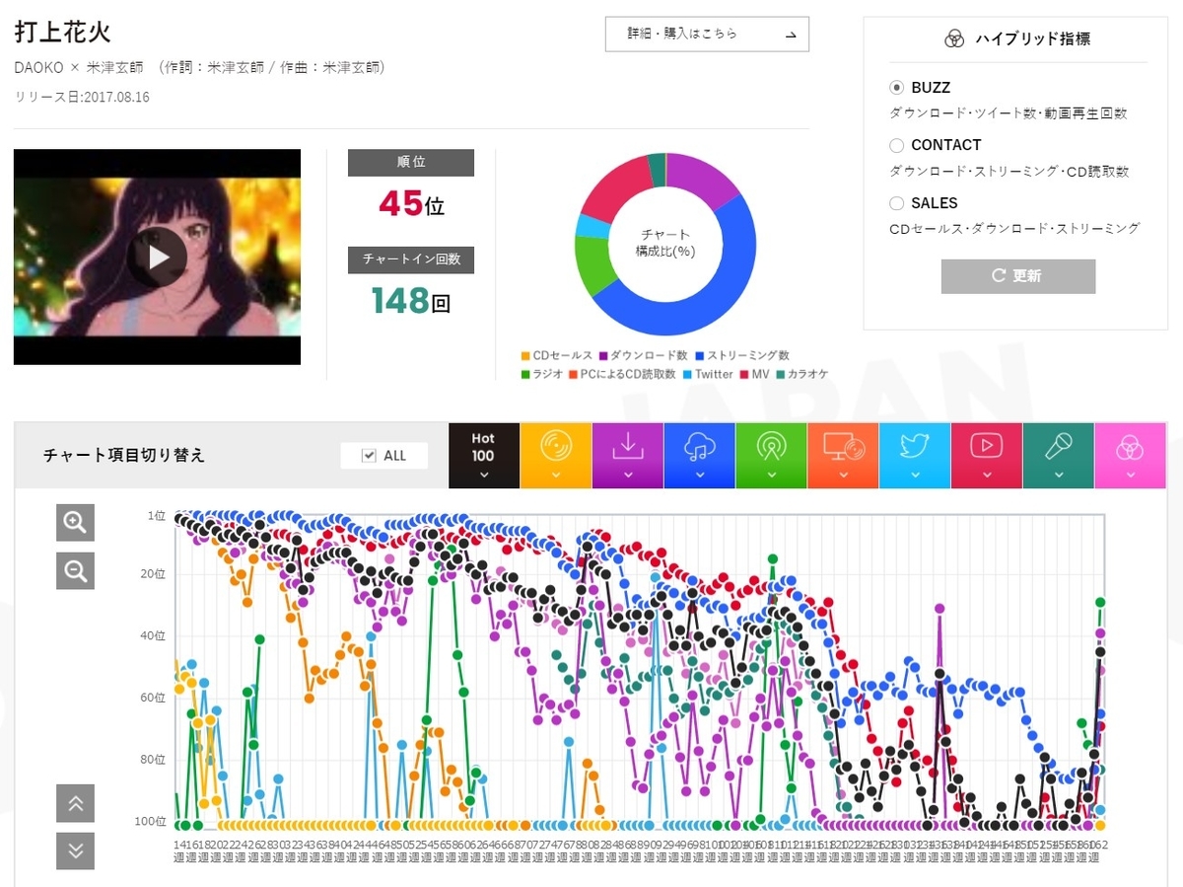
Task: Toggle the orange PC CD lookup icon
Action: click(843, 456)
